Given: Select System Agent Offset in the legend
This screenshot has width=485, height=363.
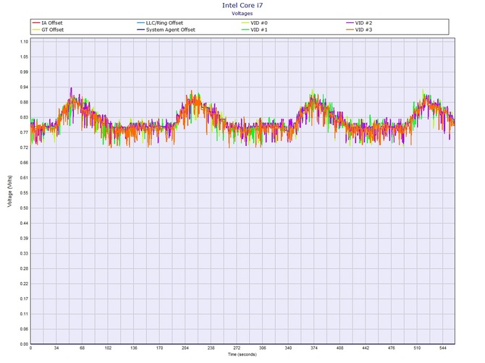Looking at the screenshot, I should click(x=166, y=30).
